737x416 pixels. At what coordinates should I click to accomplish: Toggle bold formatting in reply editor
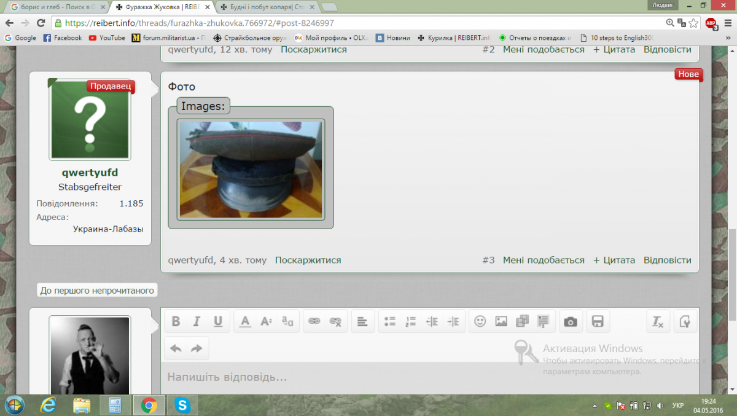point(176,321)
